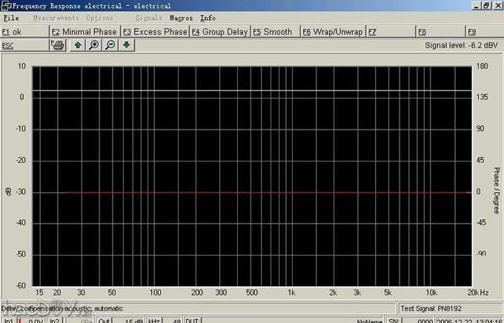Open the Macros menu

pyautogui.click(x=181, y=18)
